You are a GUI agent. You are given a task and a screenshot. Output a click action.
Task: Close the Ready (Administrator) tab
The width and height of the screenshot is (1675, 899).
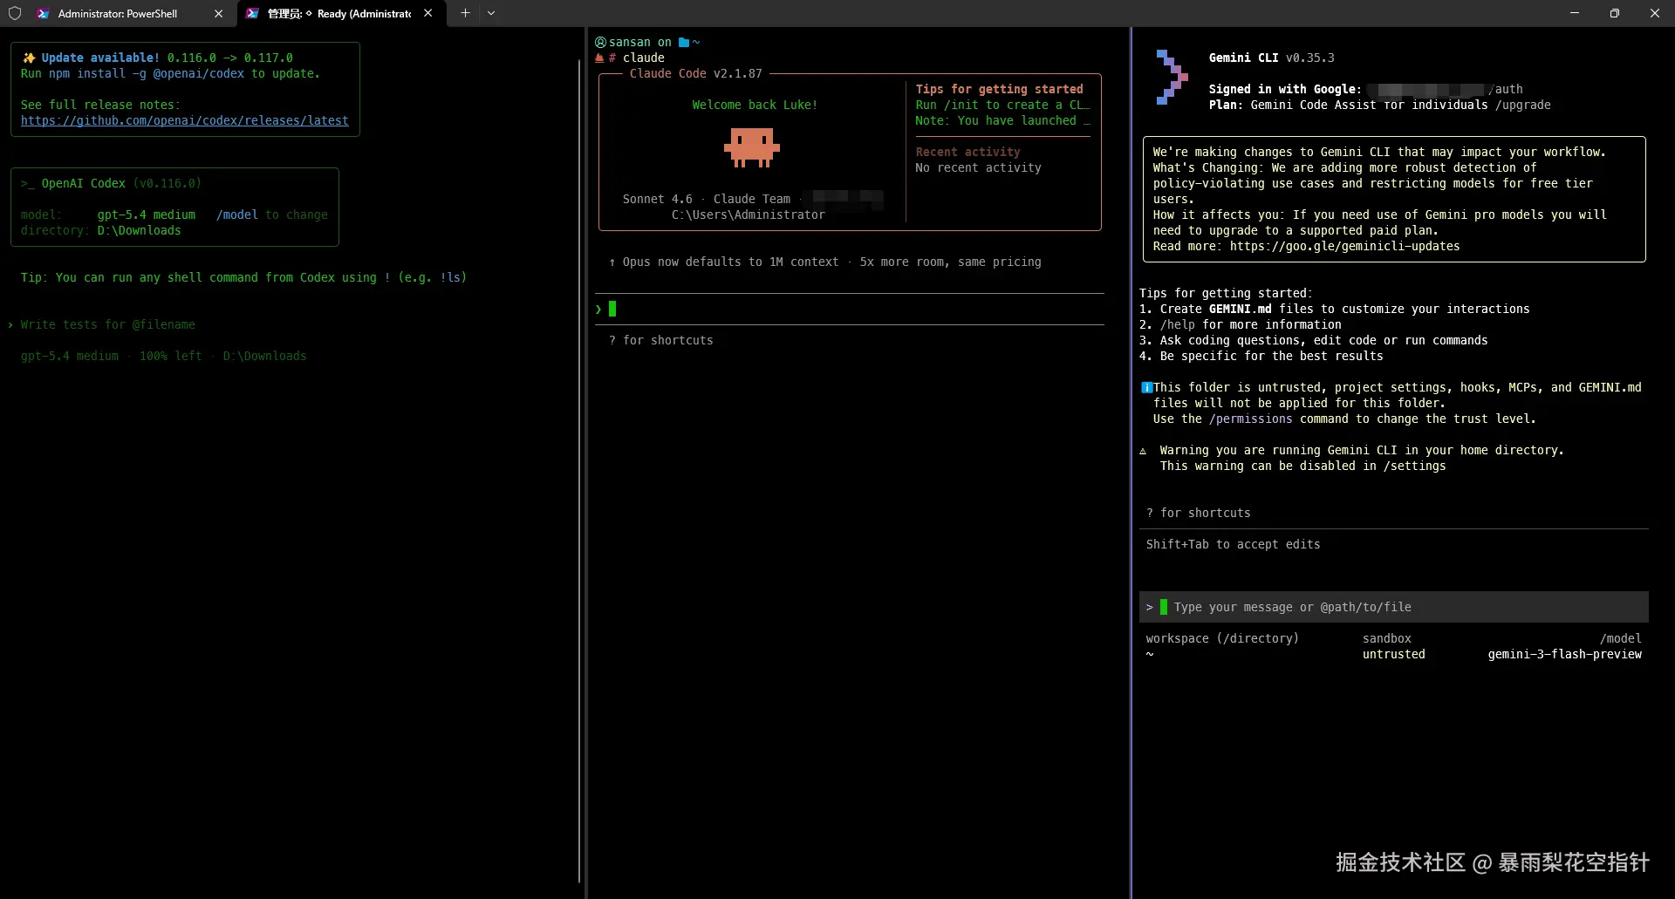[427, 13]
